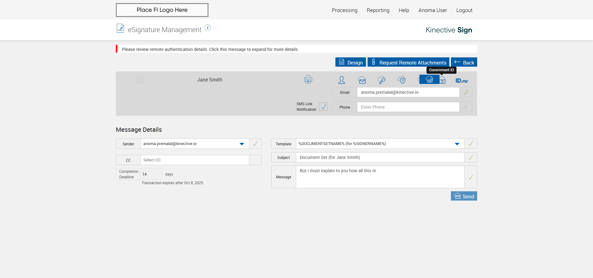The width and height of the screenshot is (593, 278).
Task: Click the Send button
Action: pyautogui.click(x=464, y=196)
